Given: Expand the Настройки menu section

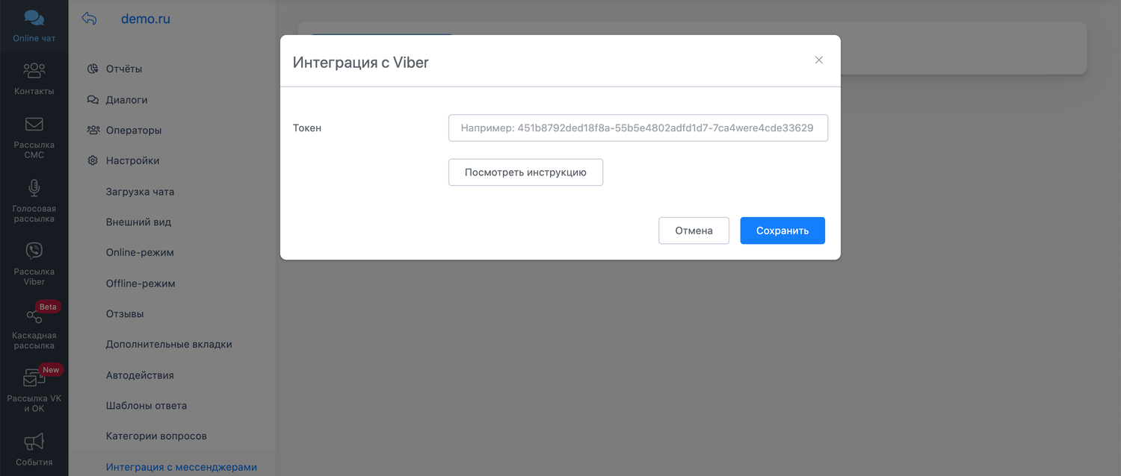Looking at the screenshot, I should pyautogui.click(x=133, y=160).
